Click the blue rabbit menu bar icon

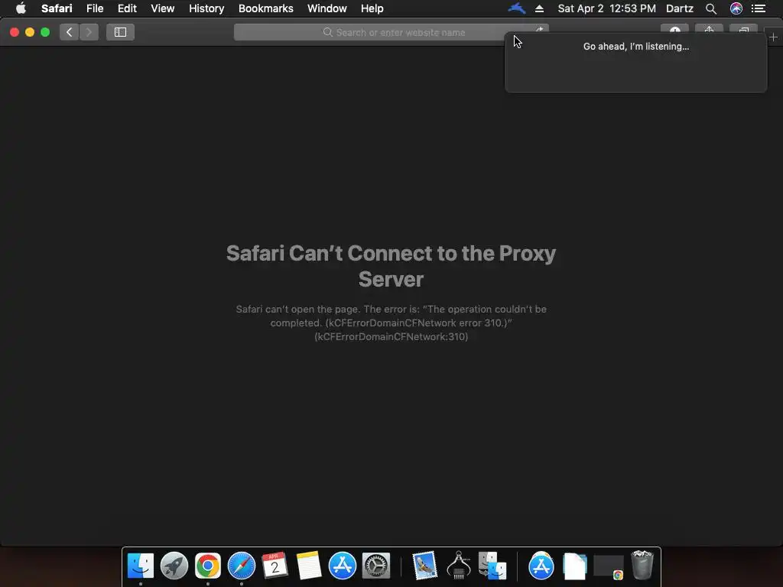click(516, 8)
